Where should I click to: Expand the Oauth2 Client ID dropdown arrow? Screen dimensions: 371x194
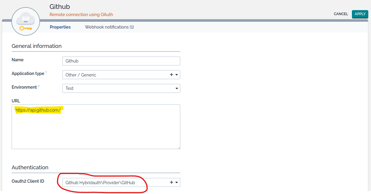click(x=177, y=183)
